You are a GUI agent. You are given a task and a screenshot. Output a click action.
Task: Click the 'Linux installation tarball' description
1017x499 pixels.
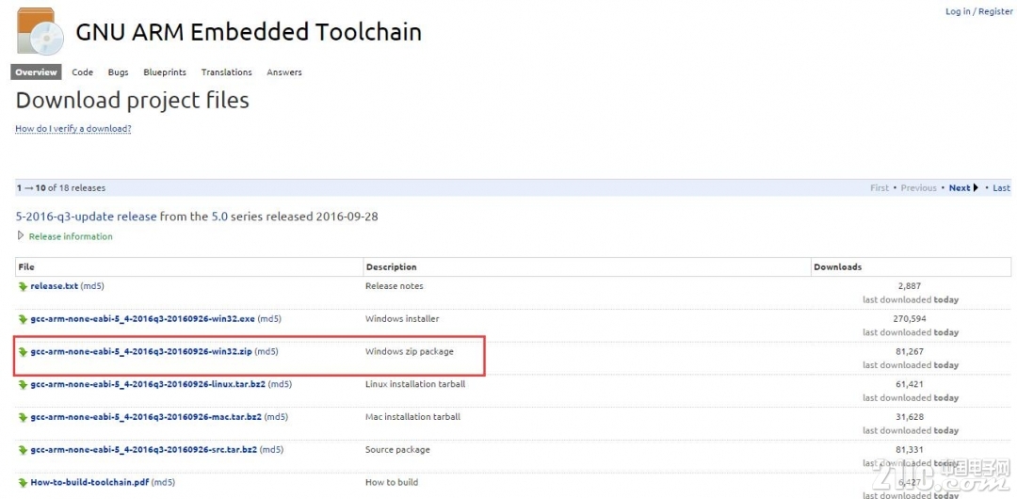point(415,384)
